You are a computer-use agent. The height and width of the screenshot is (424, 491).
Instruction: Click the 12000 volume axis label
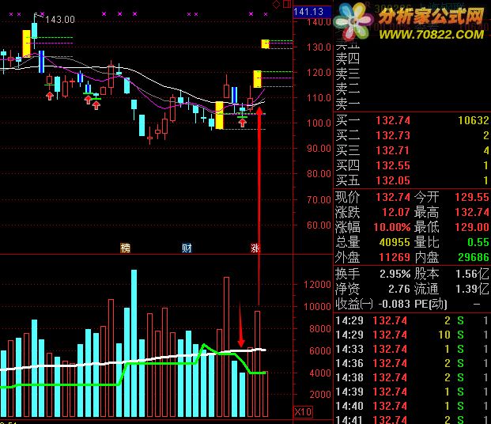tap(317, 285)
